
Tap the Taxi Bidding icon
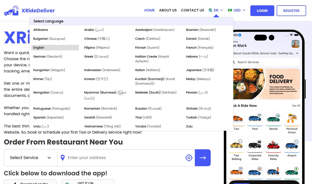click(236, 145)
